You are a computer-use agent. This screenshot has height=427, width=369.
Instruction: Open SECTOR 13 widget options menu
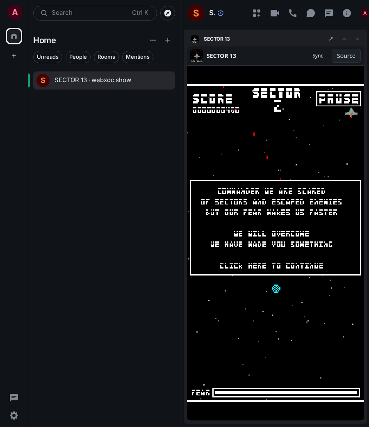point(357,39)
